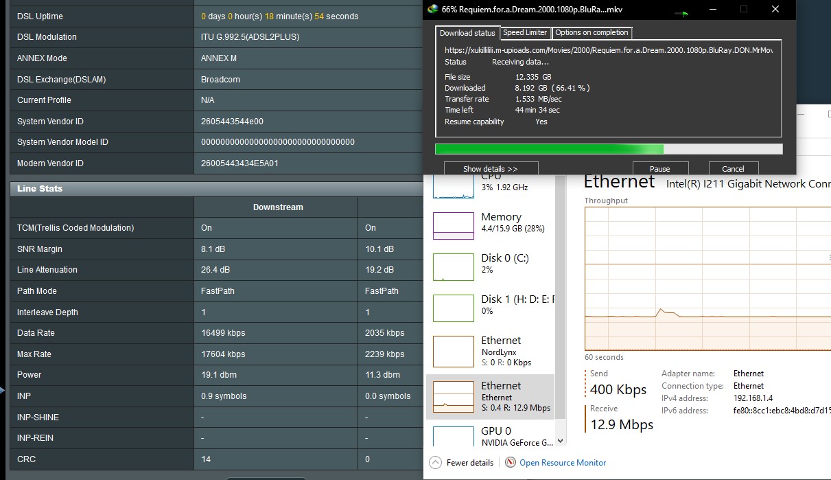Click the Ethernet throughput graph

point(707,278)
